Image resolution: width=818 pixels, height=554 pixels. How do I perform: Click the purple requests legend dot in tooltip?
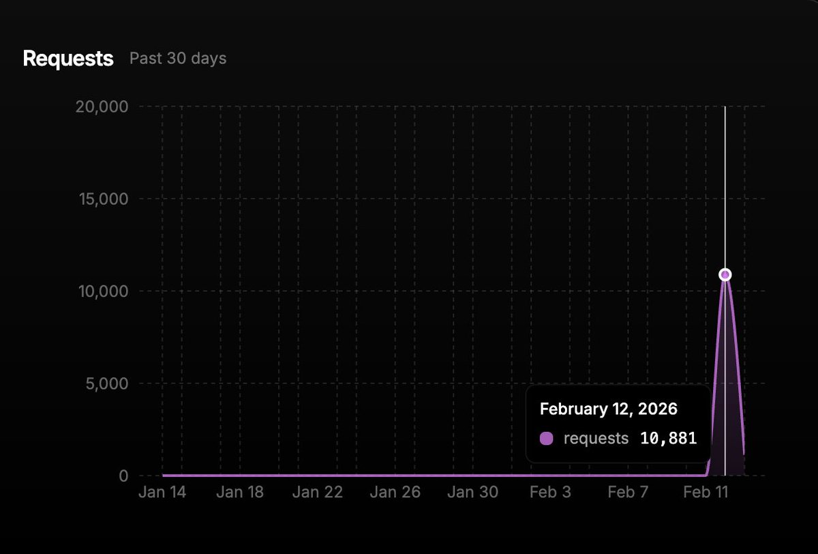546,438
